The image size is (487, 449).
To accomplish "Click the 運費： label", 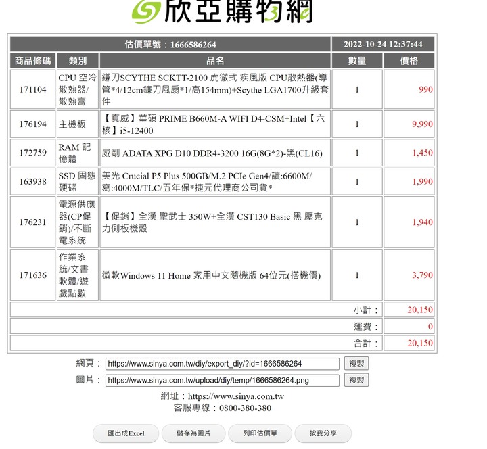I will (x=365, y=327).
